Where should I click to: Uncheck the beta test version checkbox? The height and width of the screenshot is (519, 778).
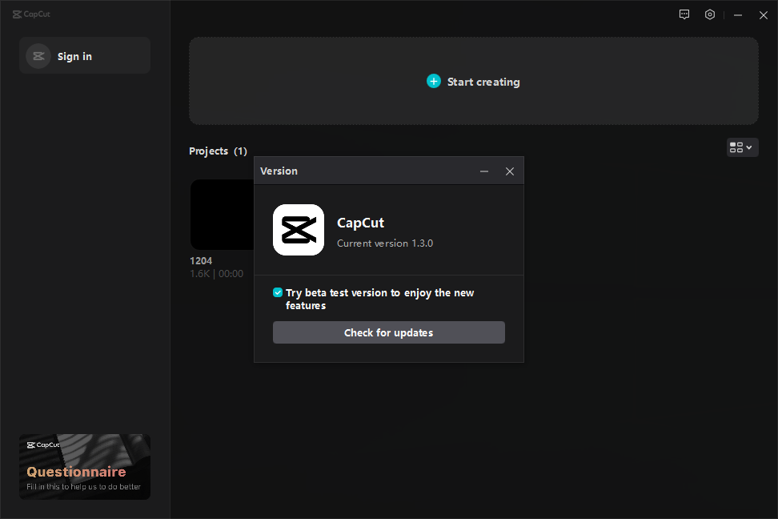pyautogui.click(x=278, y=292)
